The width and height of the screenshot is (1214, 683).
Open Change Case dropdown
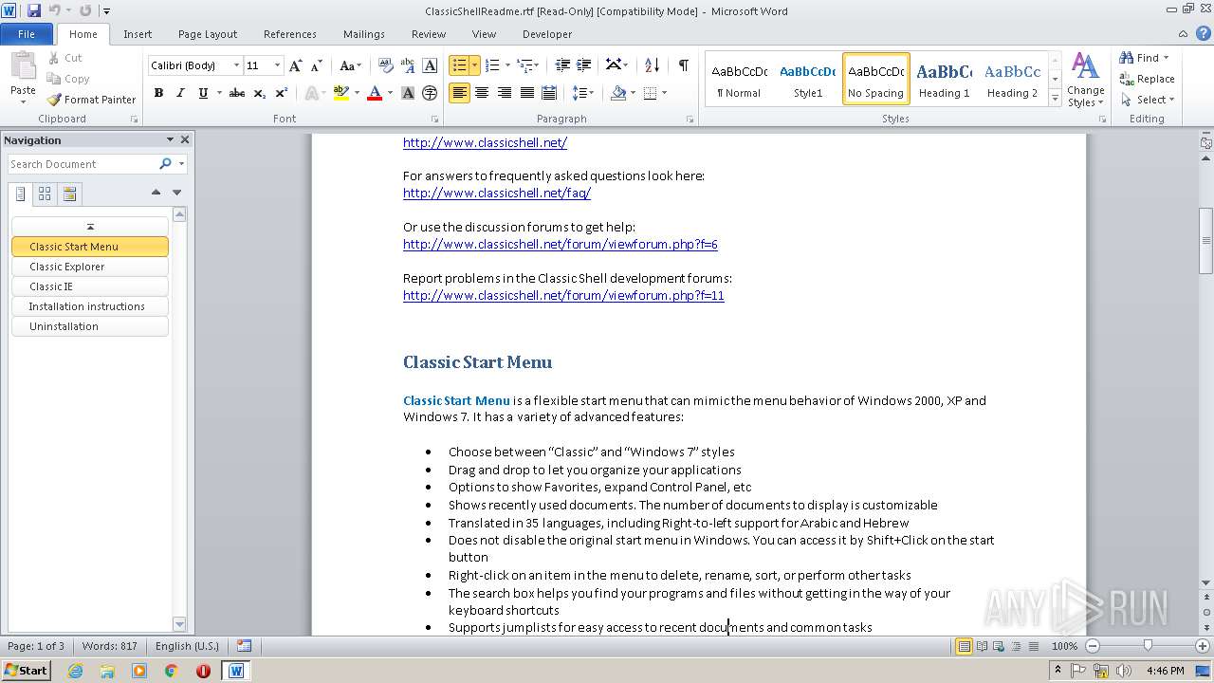coord(349,65)
